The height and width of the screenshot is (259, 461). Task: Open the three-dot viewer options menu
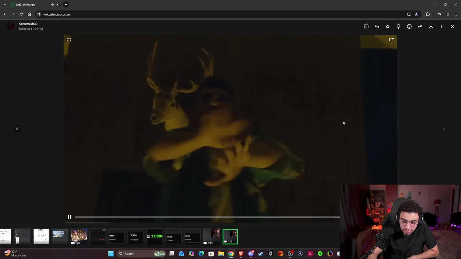point(442,26)
